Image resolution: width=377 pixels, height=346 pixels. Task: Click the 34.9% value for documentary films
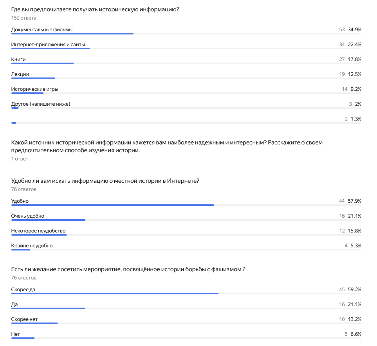(x=354, y=29)
